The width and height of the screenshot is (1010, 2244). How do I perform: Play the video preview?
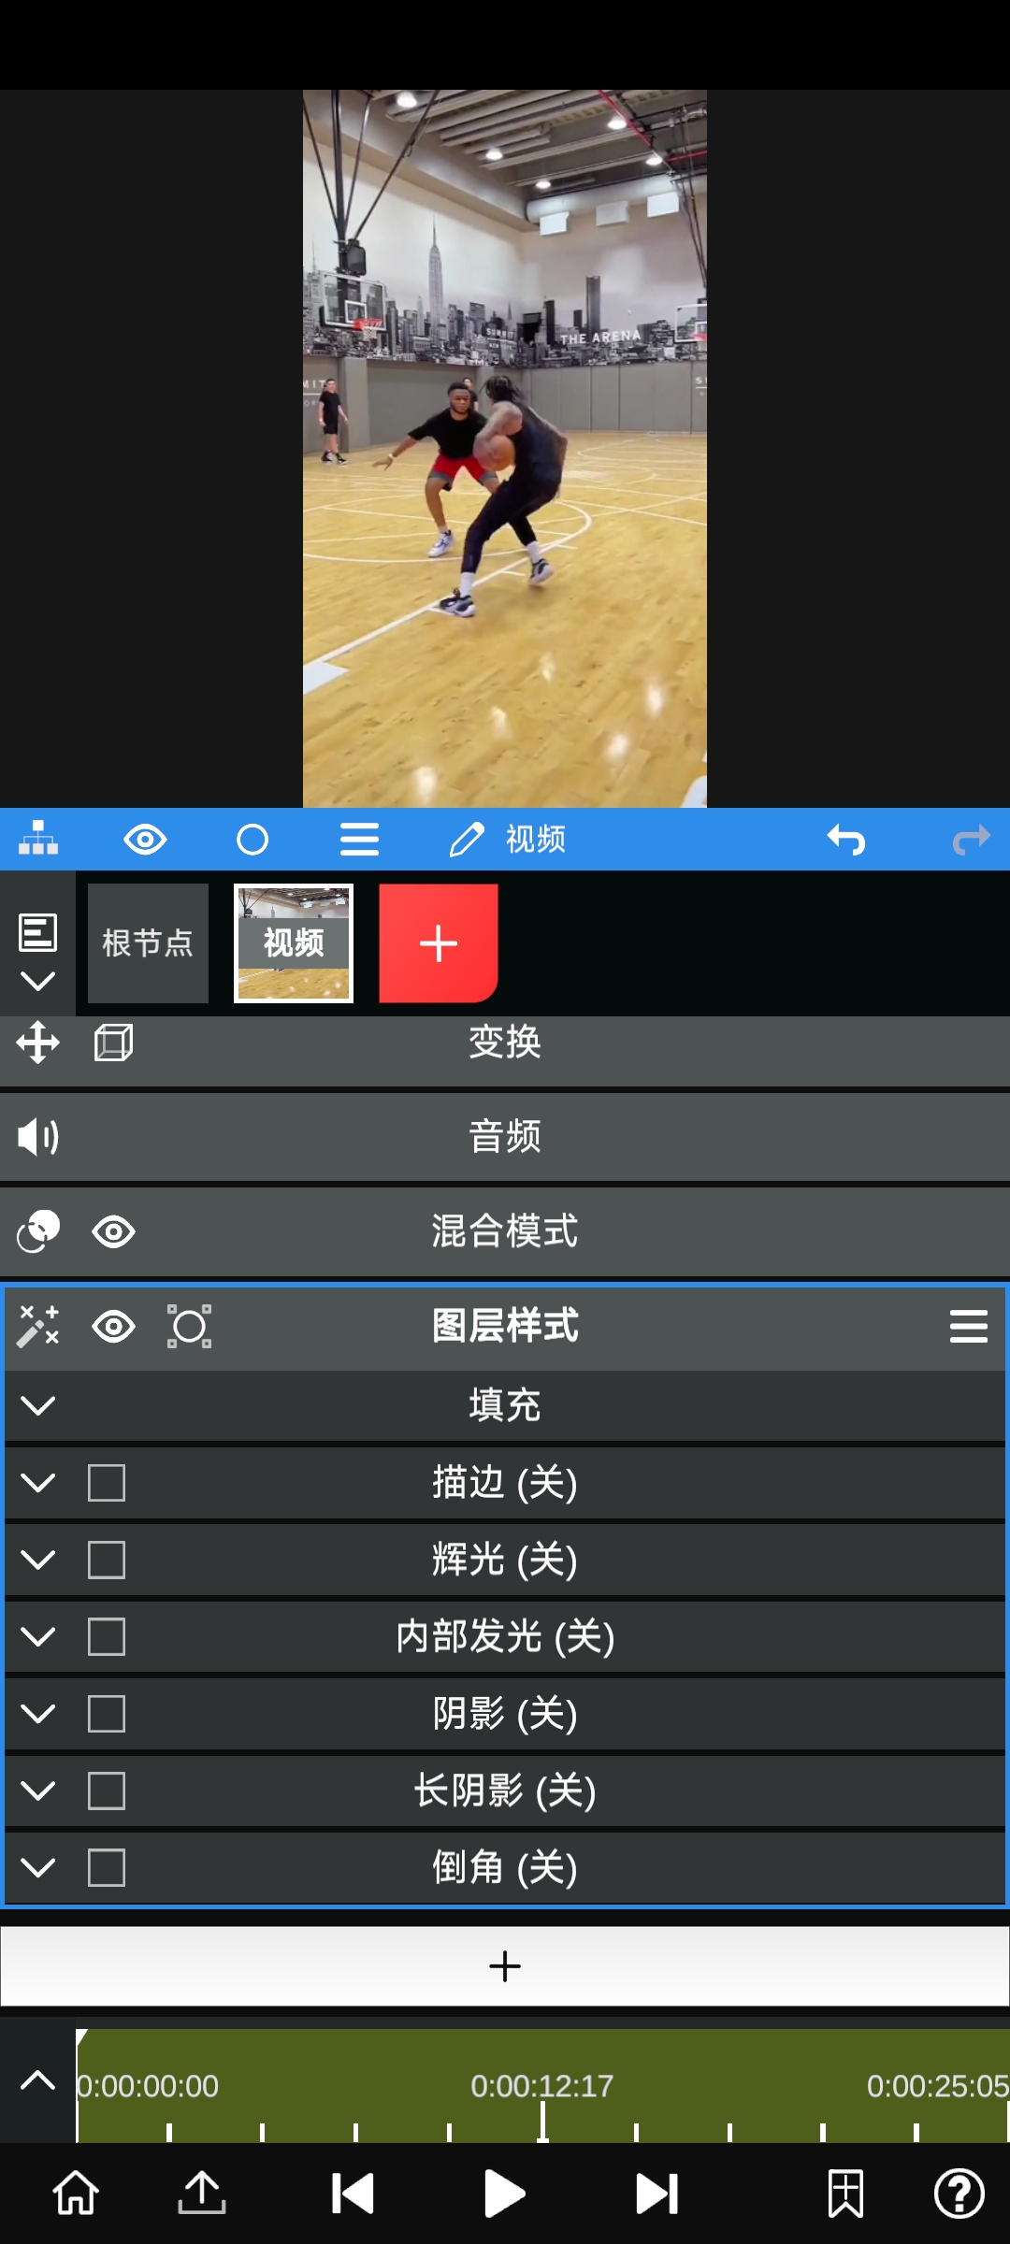point(505,2194)
